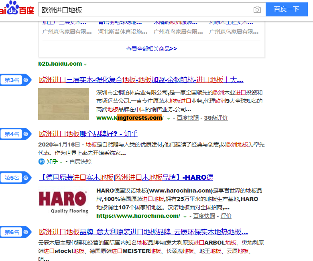
Task: Open 36条评价 reviews link
Action: coord(216,118)
